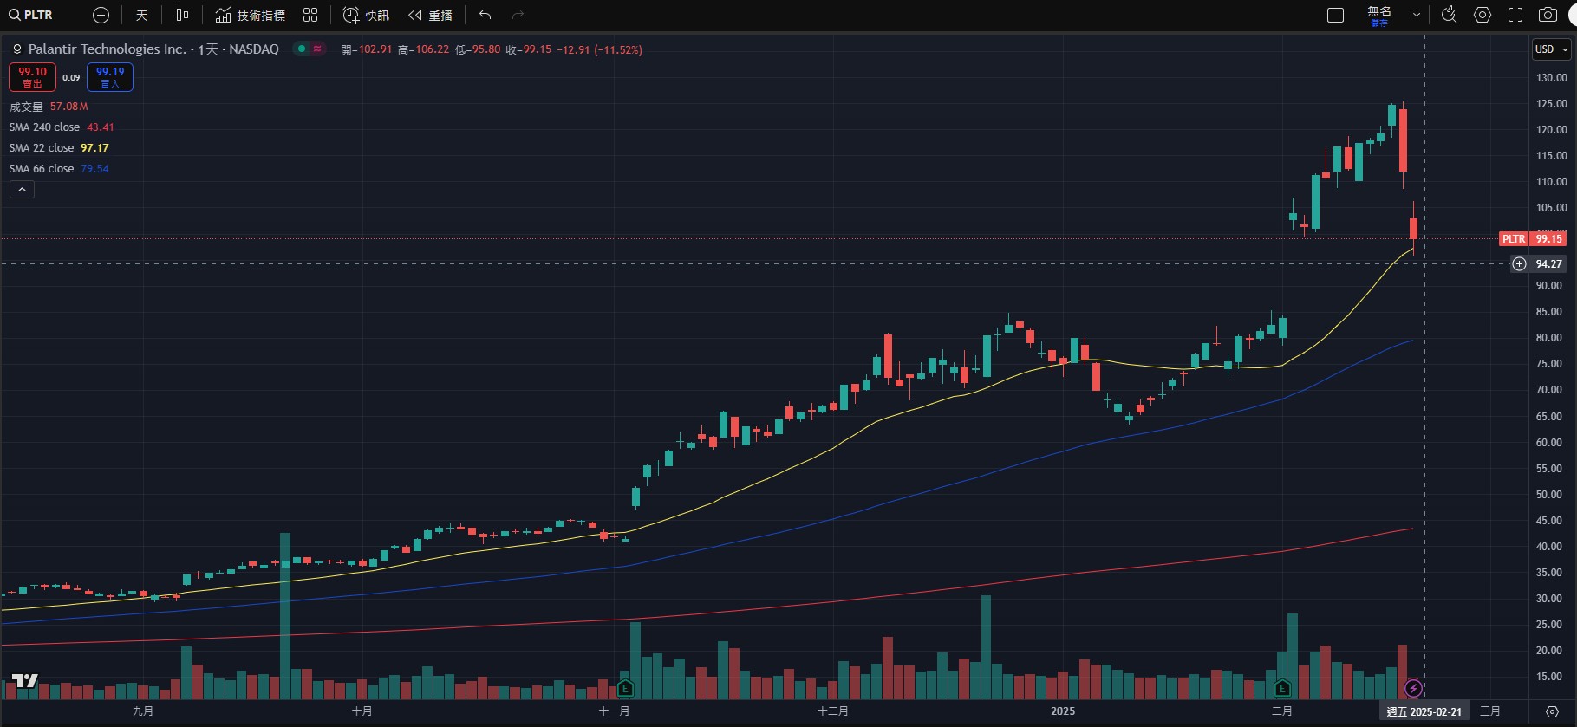Click the blue 99.19 買入 buy button
The width and height of the screenshot is (1577, 727).
110,77
